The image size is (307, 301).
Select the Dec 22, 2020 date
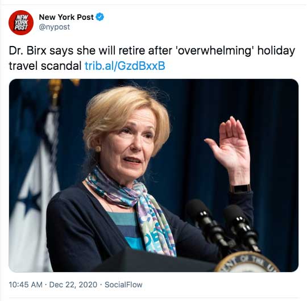(73, 285)
